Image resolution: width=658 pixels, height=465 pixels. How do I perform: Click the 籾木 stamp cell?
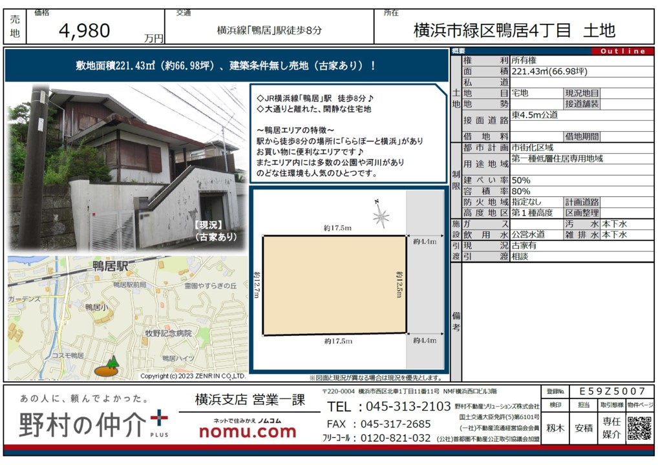tap(555, 428)
